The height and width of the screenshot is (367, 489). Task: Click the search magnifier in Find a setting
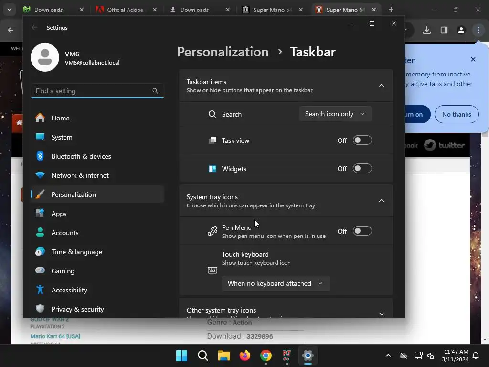coord(155,91)
